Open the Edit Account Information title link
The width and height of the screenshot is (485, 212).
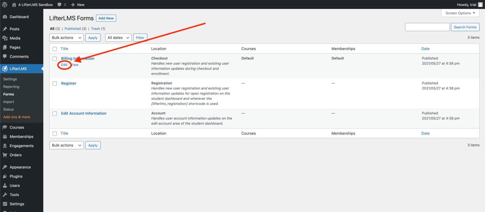pos(84,113)
